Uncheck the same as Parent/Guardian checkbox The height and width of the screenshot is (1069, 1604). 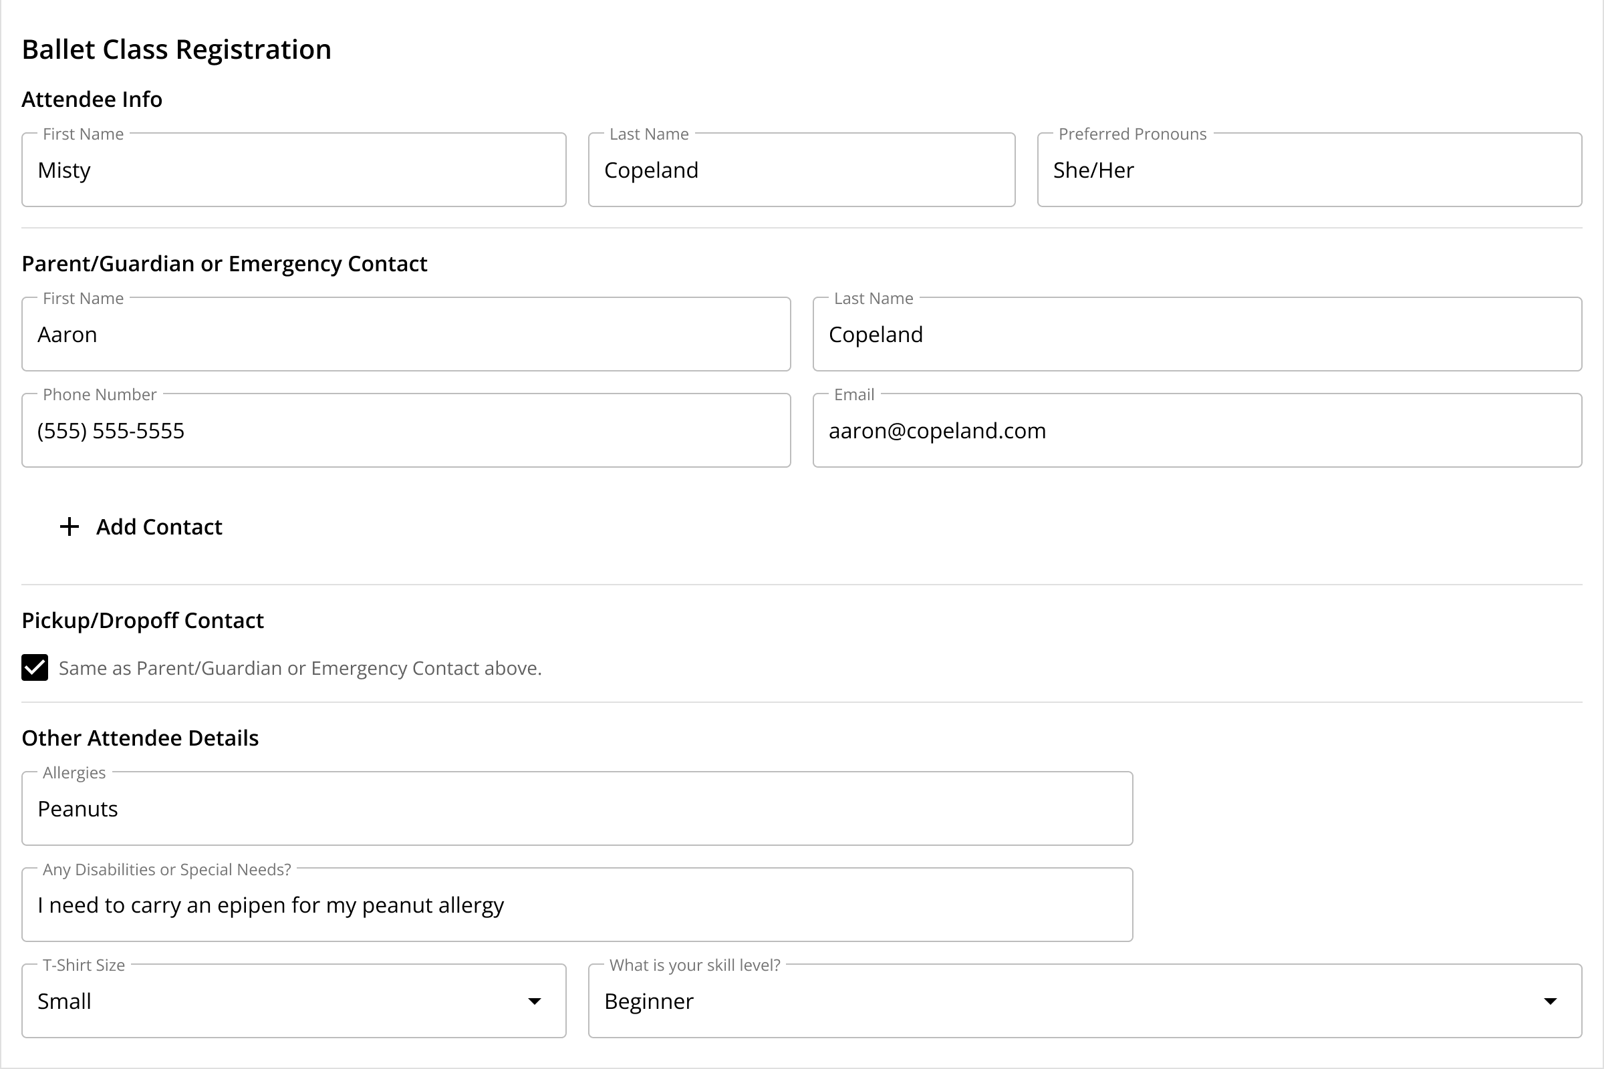tap(35, 667)
